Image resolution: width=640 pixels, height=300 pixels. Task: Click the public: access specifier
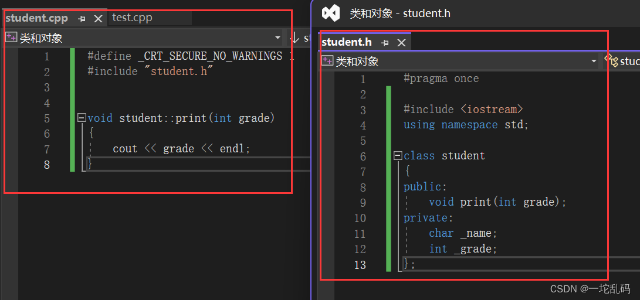[425, 187]
